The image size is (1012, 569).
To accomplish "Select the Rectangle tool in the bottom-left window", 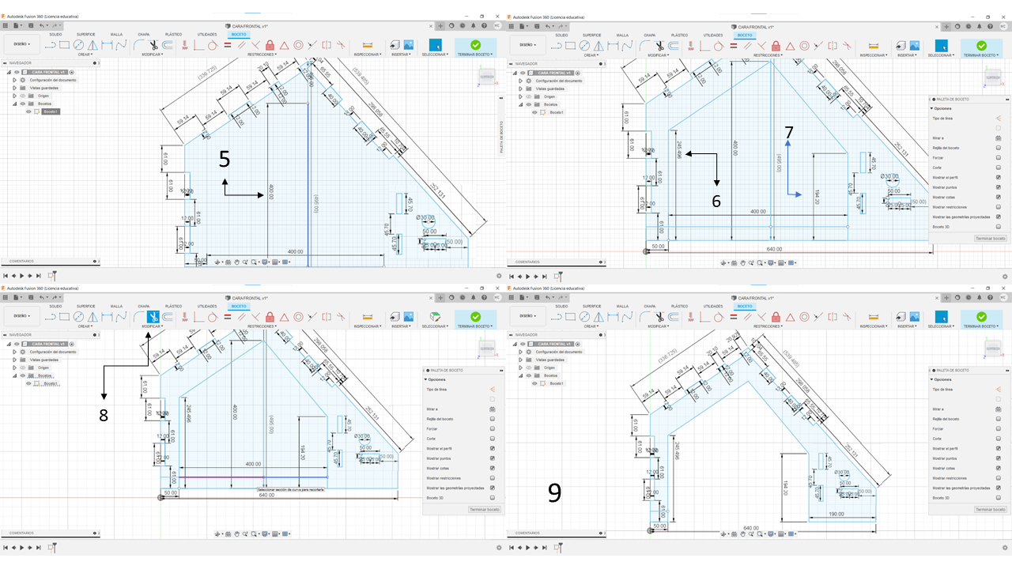I will [x=64, y=317].
